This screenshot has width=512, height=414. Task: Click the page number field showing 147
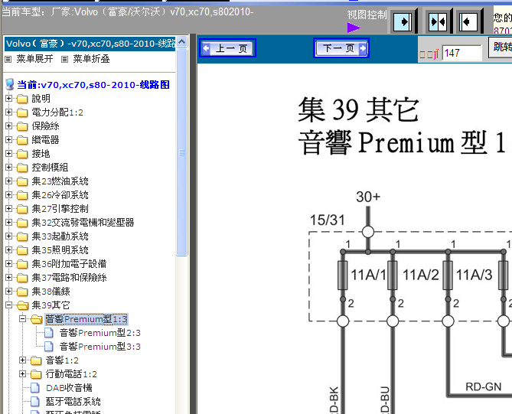click(x=461, y=53)
